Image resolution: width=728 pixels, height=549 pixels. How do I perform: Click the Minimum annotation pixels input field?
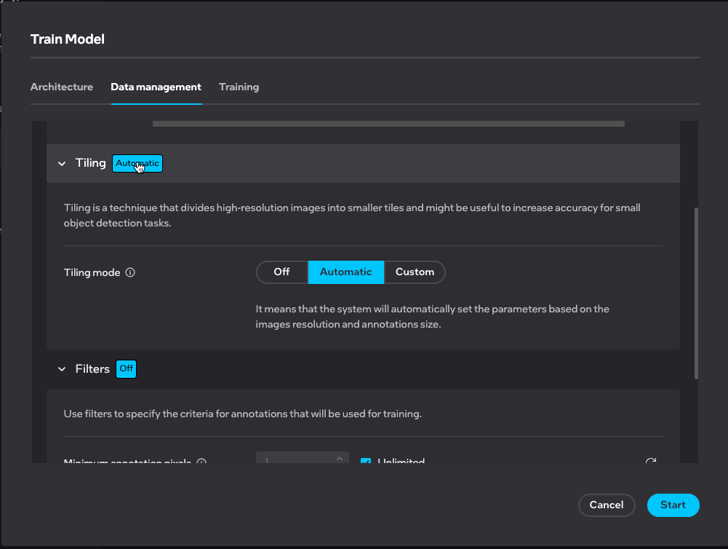click(x=295, y=462)
